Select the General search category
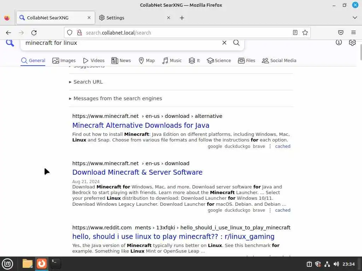Viewport: 362px width, 271px height. point(33,61)
